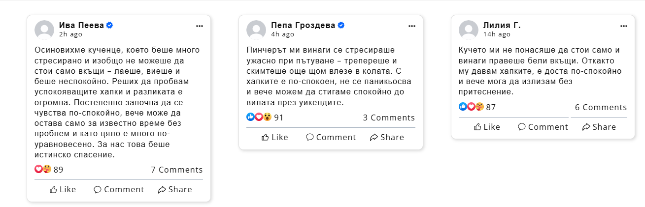Open the 6 Comments link
The image size is (645, 207).
tap(601, 107)
